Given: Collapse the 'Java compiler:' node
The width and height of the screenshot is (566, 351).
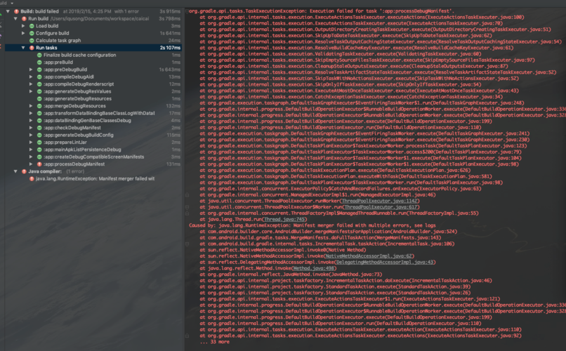Looking at the screenshot, I should tap(15, 171).
